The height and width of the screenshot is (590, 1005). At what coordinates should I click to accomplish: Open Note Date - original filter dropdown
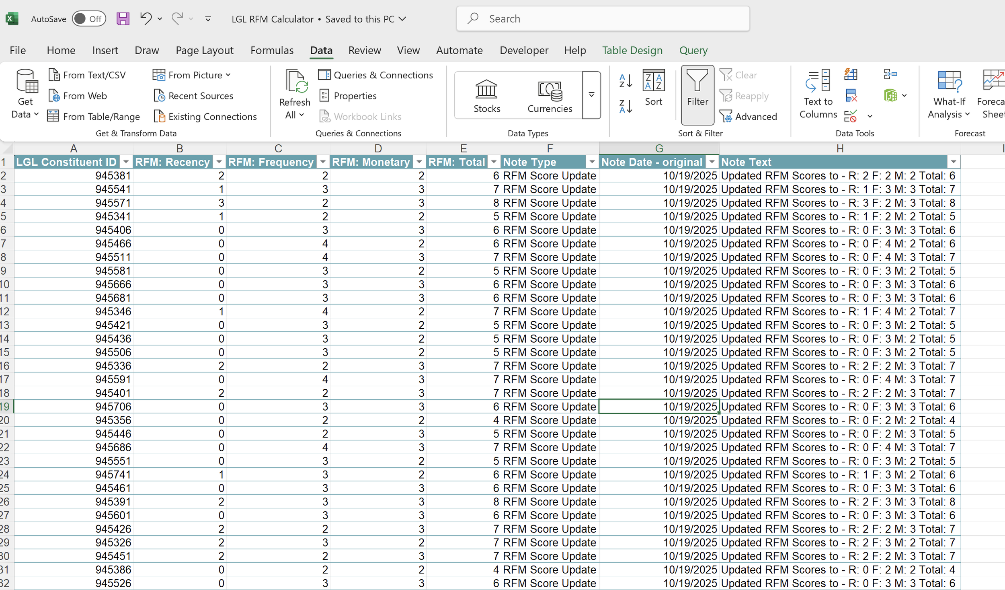[x=712, y=162]
